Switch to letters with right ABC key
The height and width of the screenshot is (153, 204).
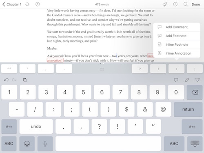tap(174, 144)
